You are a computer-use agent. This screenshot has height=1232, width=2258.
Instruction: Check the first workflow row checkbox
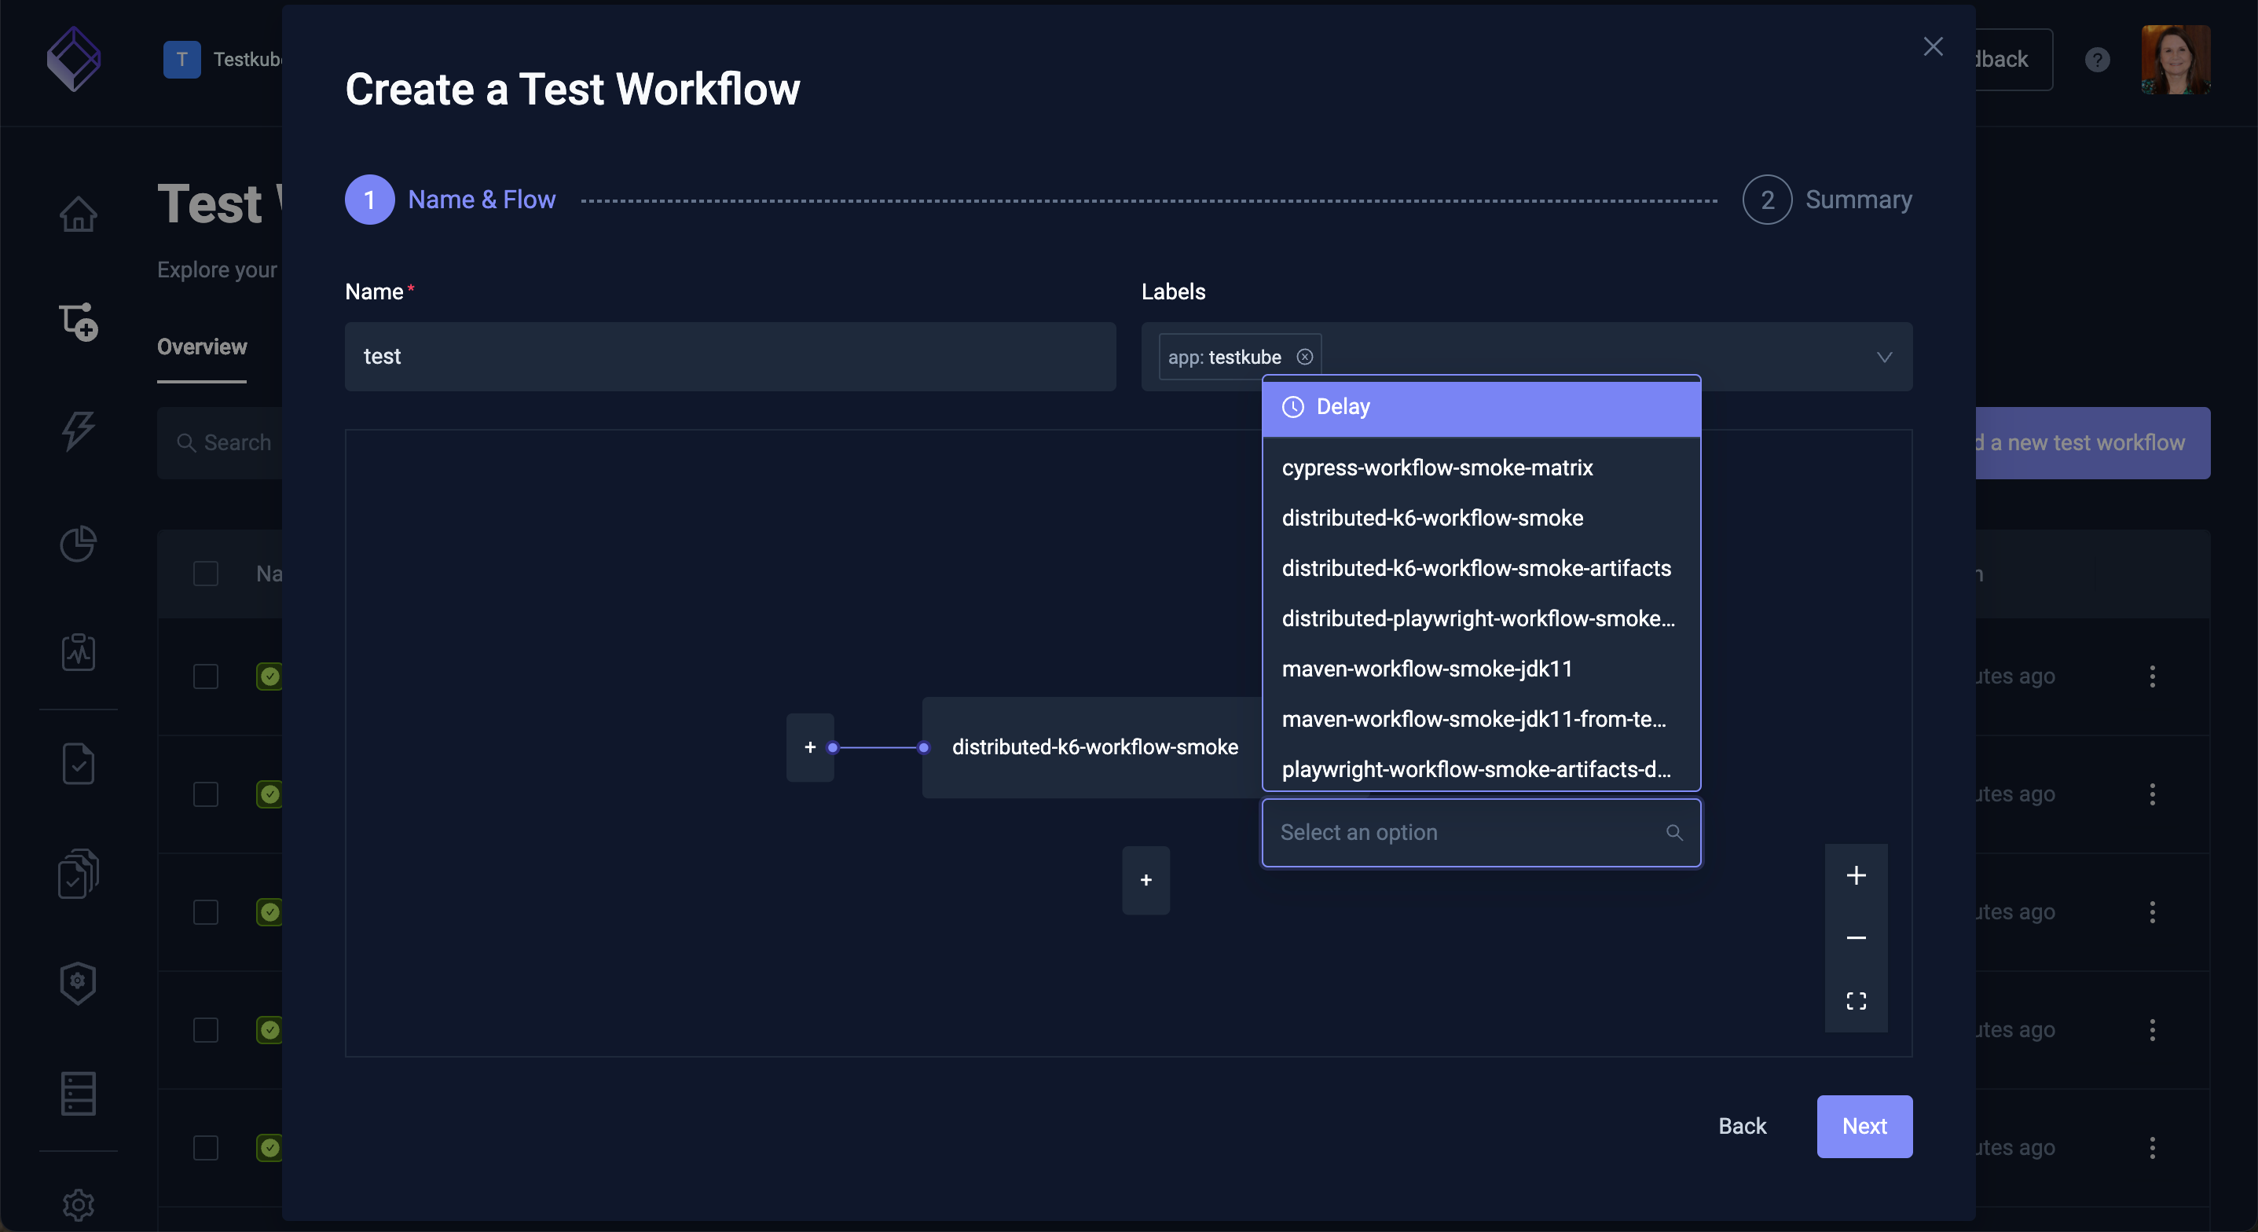point(205,676)
